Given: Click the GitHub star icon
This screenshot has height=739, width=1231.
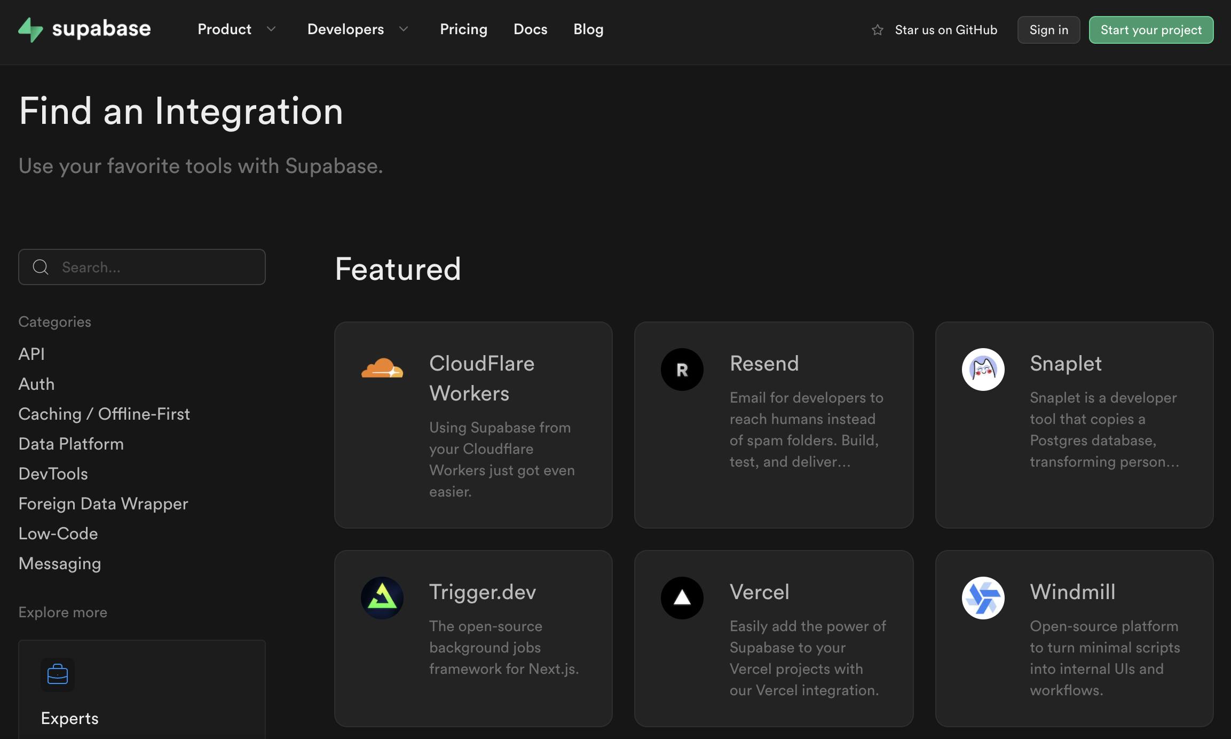Looking at the screenshot, I should pyautogui.click(x=877, y=30).
